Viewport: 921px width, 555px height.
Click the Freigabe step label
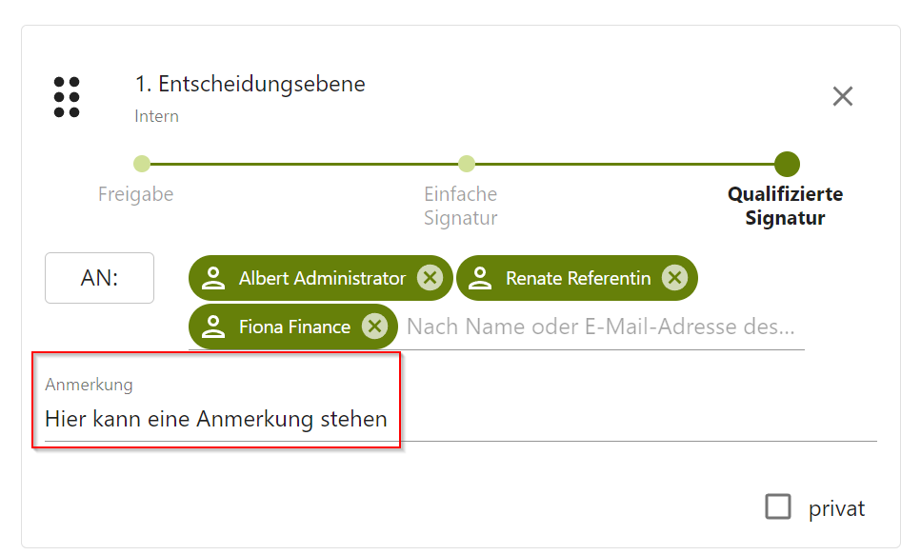(x=135, y=193)
